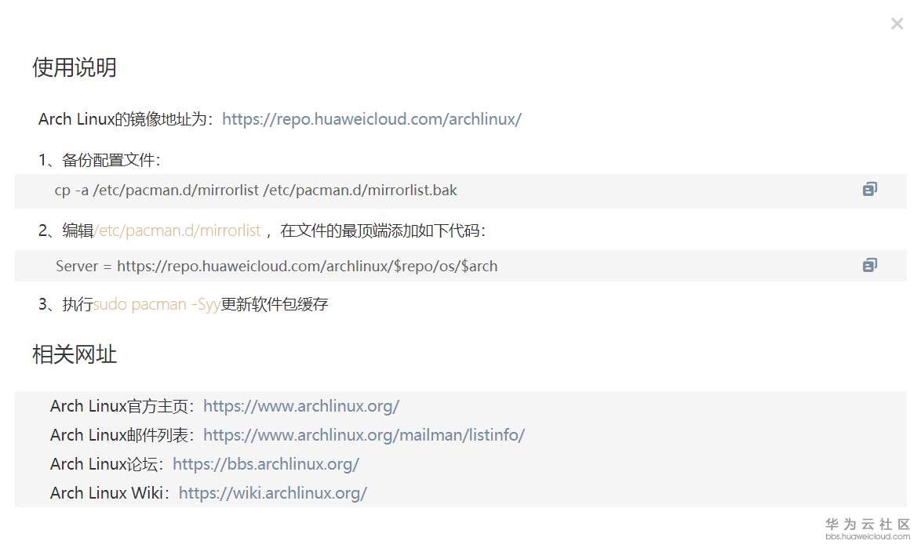921x548 pixels.
Task: Visit the Arch Linux mailman listinfo link
Action: [364, 435]
